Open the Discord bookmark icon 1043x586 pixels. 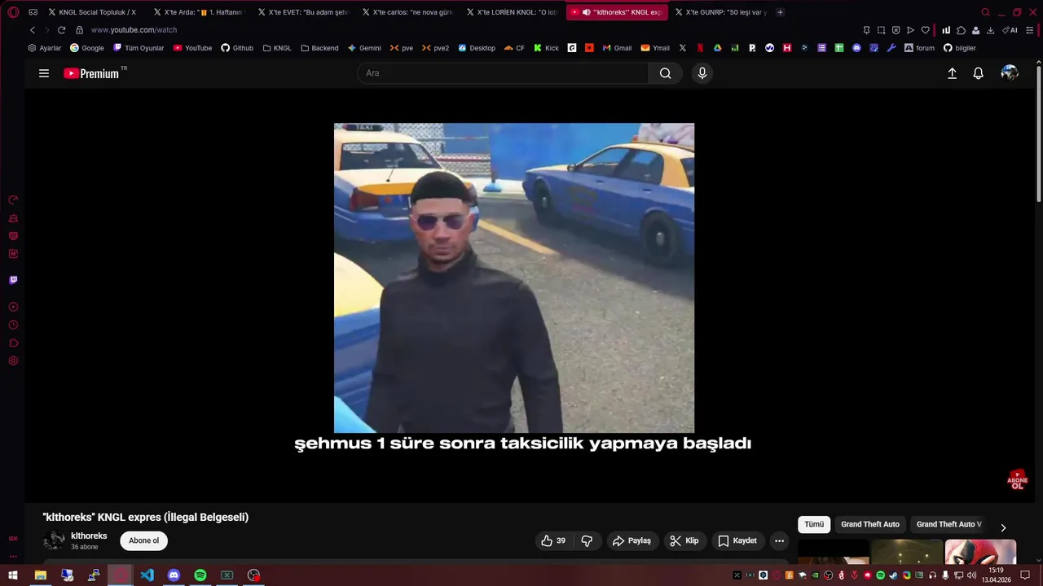(856, 48)
